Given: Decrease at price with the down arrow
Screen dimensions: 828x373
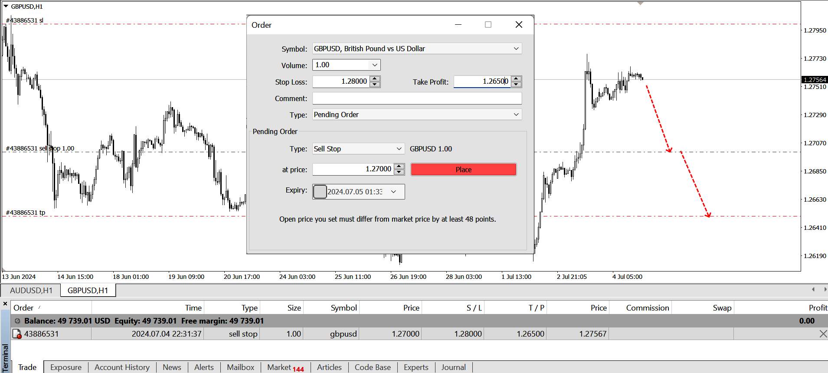Looking at the screenshot, I should (x=399, y=172).
